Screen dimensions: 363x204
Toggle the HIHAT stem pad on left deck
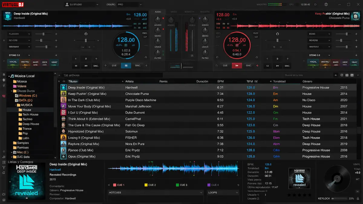tap(54, 62)
